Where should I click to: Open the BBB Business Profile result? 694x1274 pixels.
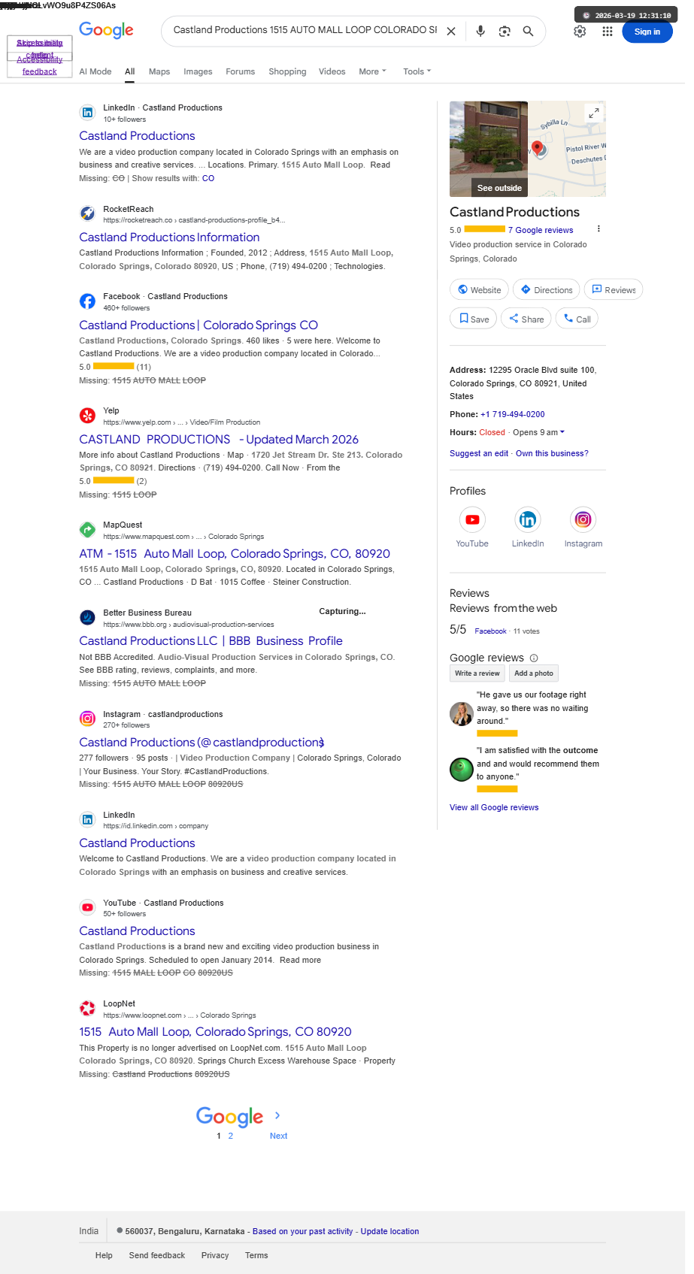pyautogui.click(x=211, y=641)
